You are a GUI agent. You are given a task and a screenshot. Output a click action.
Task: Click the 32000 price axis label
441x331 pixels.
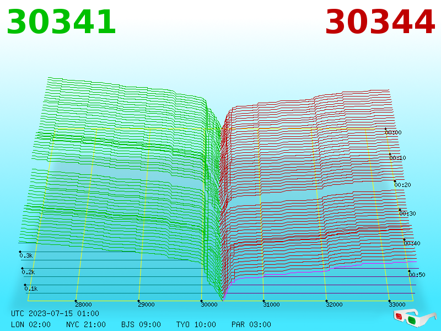[334, 305]
